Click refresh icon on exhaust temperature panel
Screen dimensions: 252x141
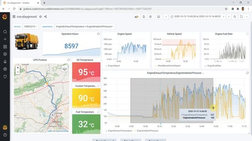tap(247, 73)
